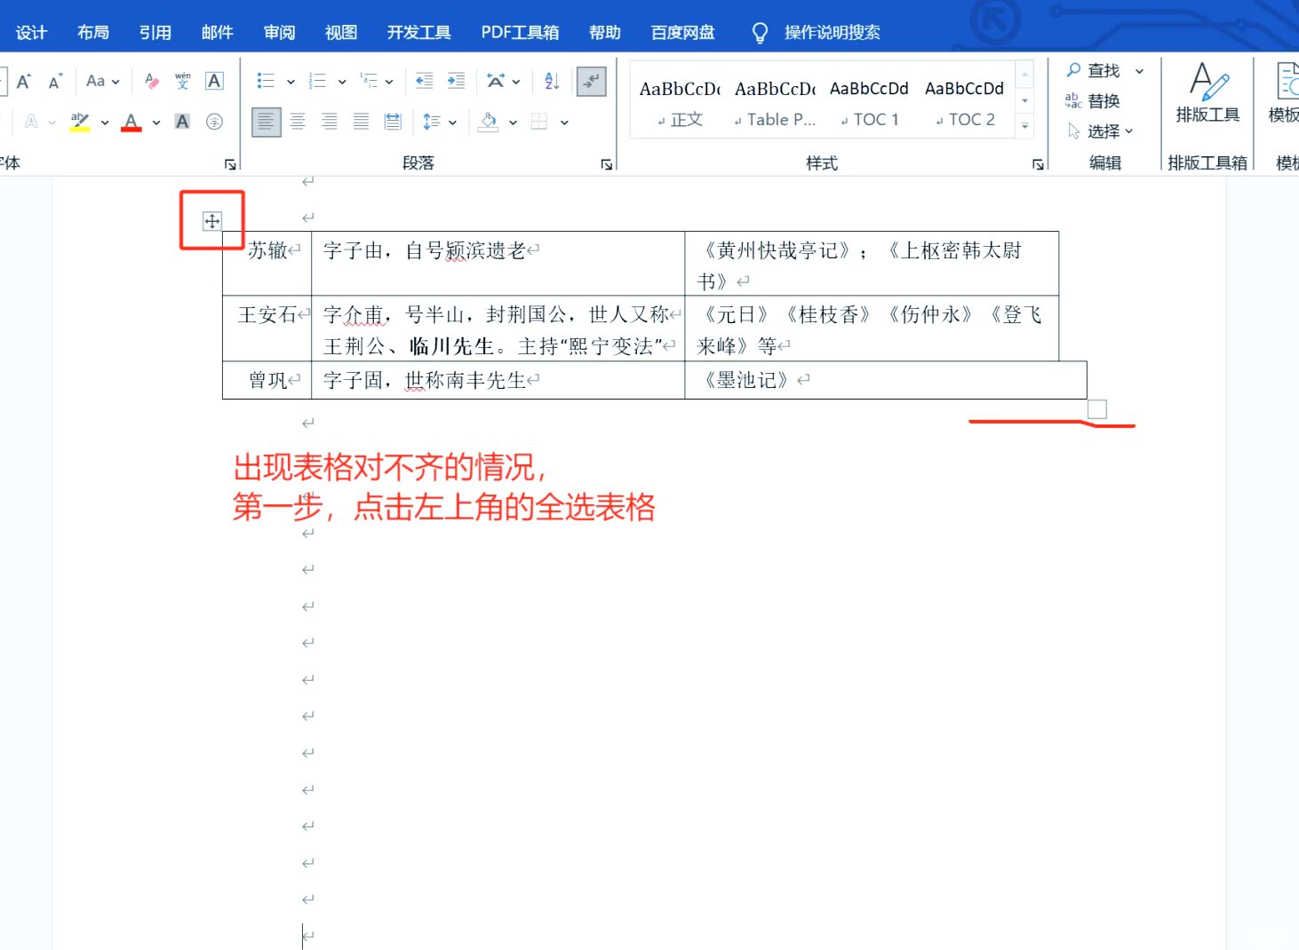
Task: Shrink font size with the smaller A icon
Action: 55,81
